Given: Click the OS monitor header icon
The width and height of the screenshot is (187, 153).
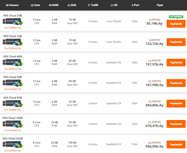Looking at the screenshot, I should click(x=112, y=5).
